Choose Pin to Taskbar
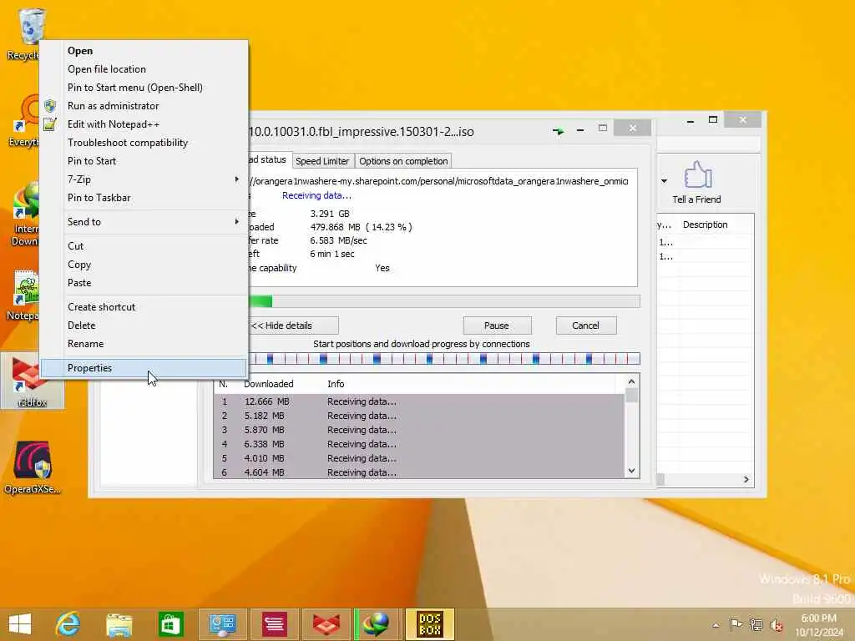 tap(144, 198)
